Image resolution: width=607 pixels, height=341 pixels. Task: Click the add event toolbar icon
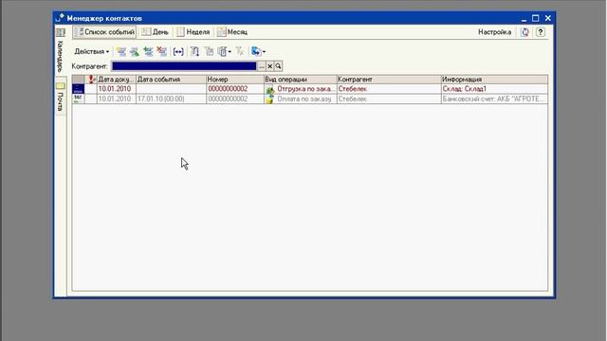[x=121, y=51]
